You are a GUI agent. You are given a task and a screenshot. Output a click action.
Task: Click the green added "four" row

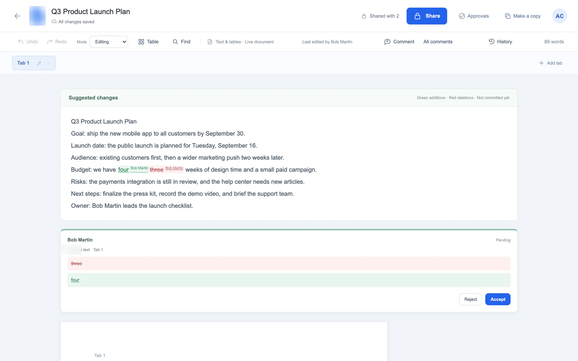pos(289,280)
